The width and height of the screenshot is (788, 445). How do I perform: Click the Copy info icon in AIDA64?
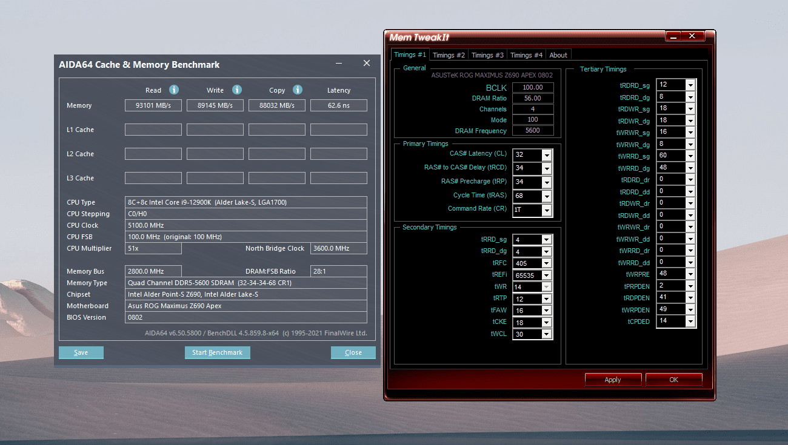(298, 90)
